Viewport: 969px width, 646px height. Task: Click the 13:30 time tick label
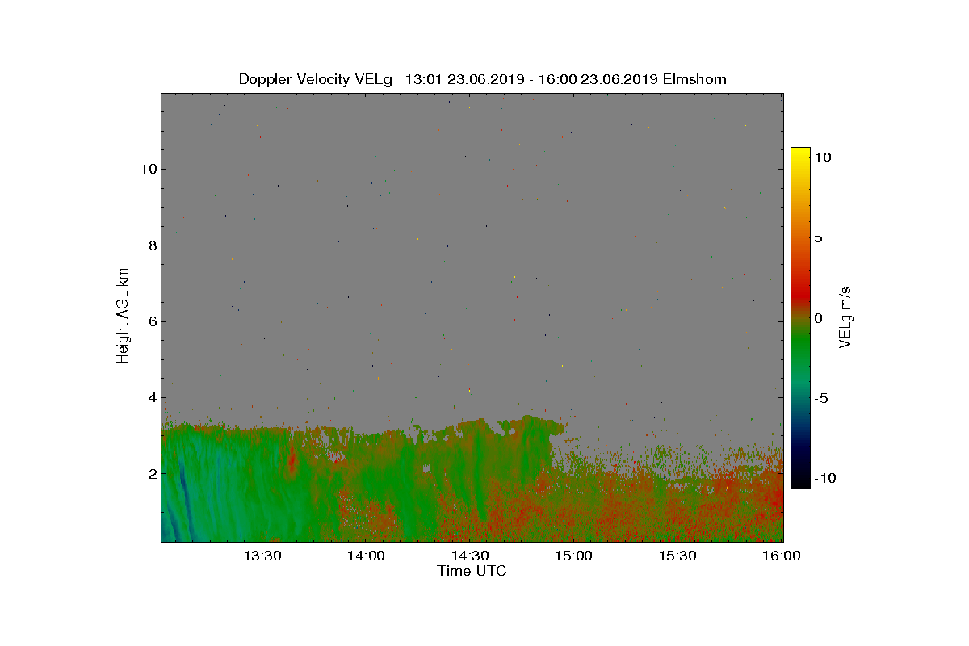[262, 556]
